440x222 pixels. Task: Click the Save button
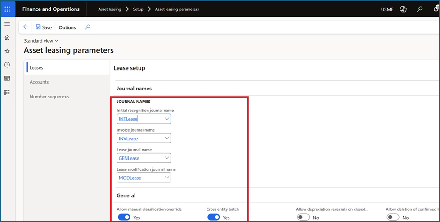click(44, 27)
